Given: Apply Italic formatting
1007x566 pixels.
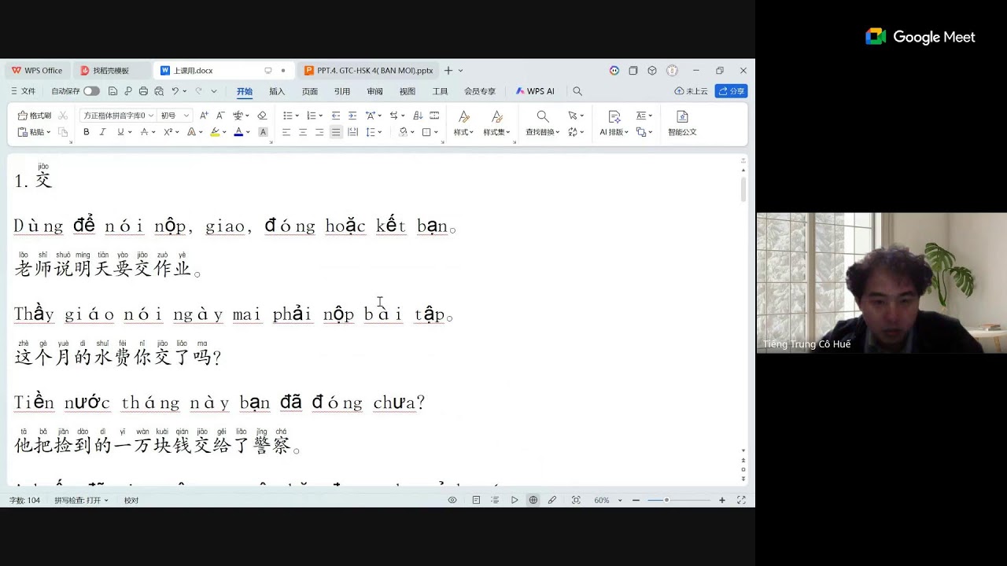Looking at the screenshot, I should click(102, 132).
